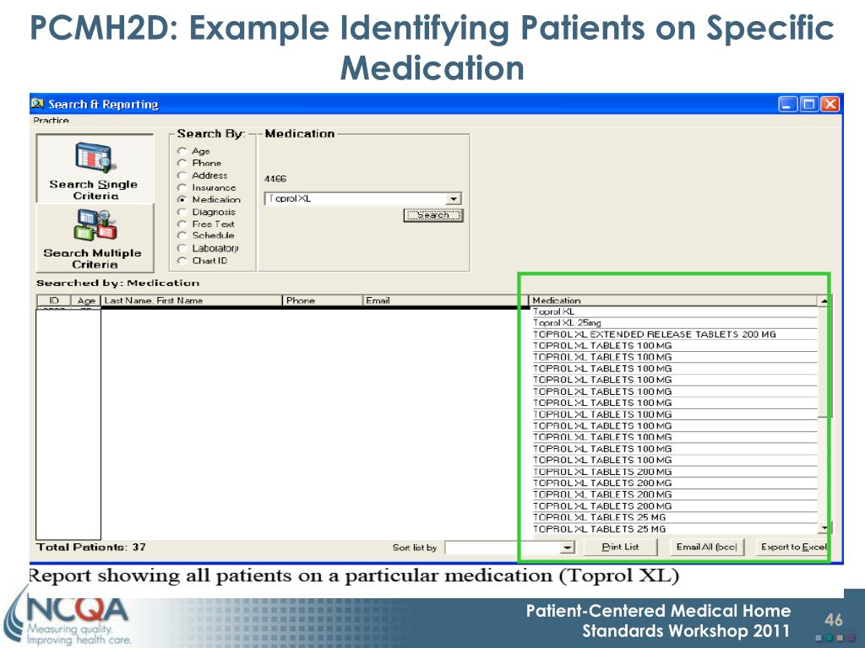865x648 pixels.
Task: Minimize the Search & Reporting window
Action: coord(787,104)
